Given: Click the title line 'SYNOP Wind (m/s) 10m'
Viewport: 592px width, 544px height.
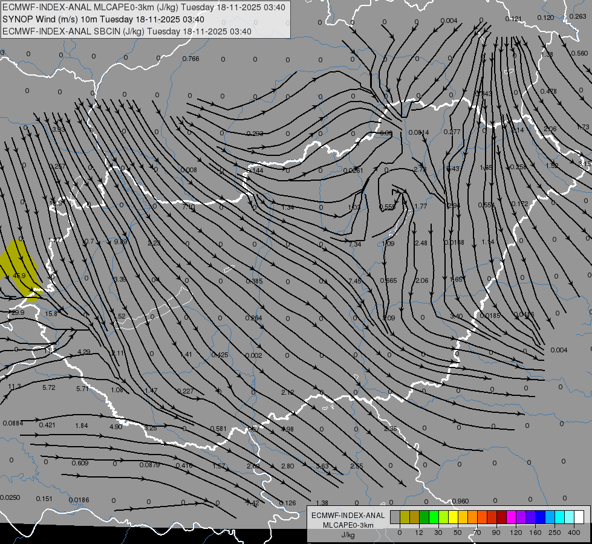Looking at the screenshot, I should 50,19.
